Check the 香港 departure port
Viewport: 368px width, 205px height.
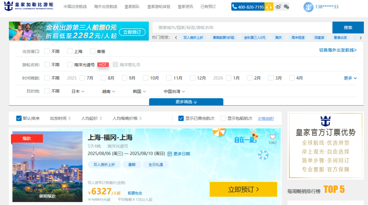pos(92,51)
